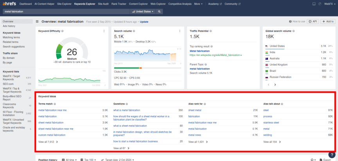
Task: Click the Also talk about info icon
Action: (282, 104)
